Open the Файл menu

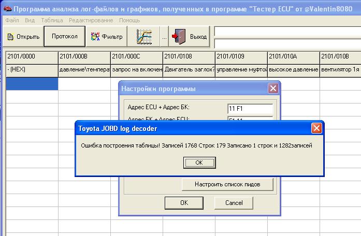[12, 20]
